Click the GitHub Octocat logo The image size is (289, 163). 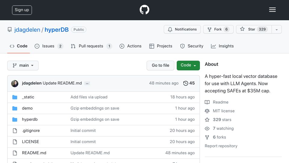coord(144,10)
